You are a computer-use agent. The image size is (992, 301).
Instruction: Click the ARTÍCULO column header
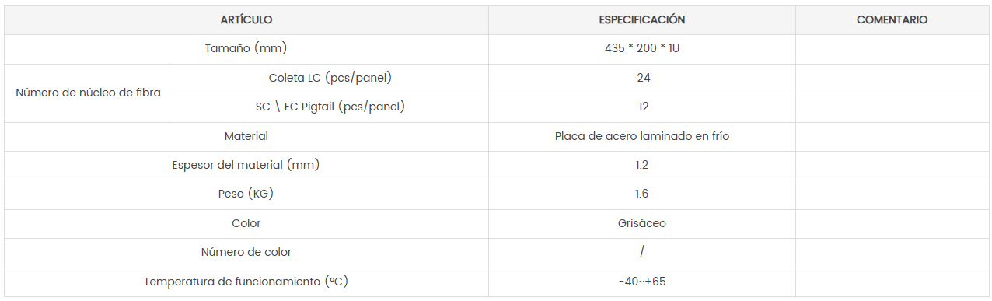coord(246,20)
